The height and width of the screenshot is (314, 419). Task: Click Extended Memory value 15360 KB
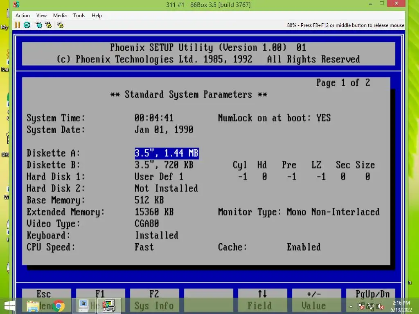(154, 212)
